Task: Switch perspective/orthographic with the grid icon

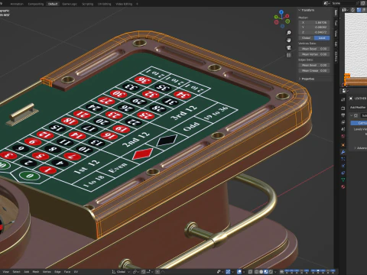Action: [289, 55]
